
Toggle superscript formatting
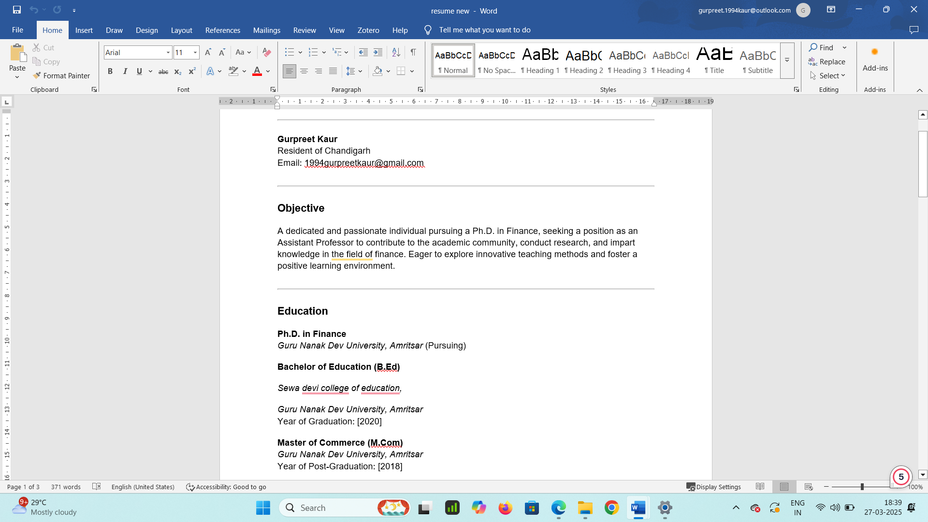pos(192,71)
